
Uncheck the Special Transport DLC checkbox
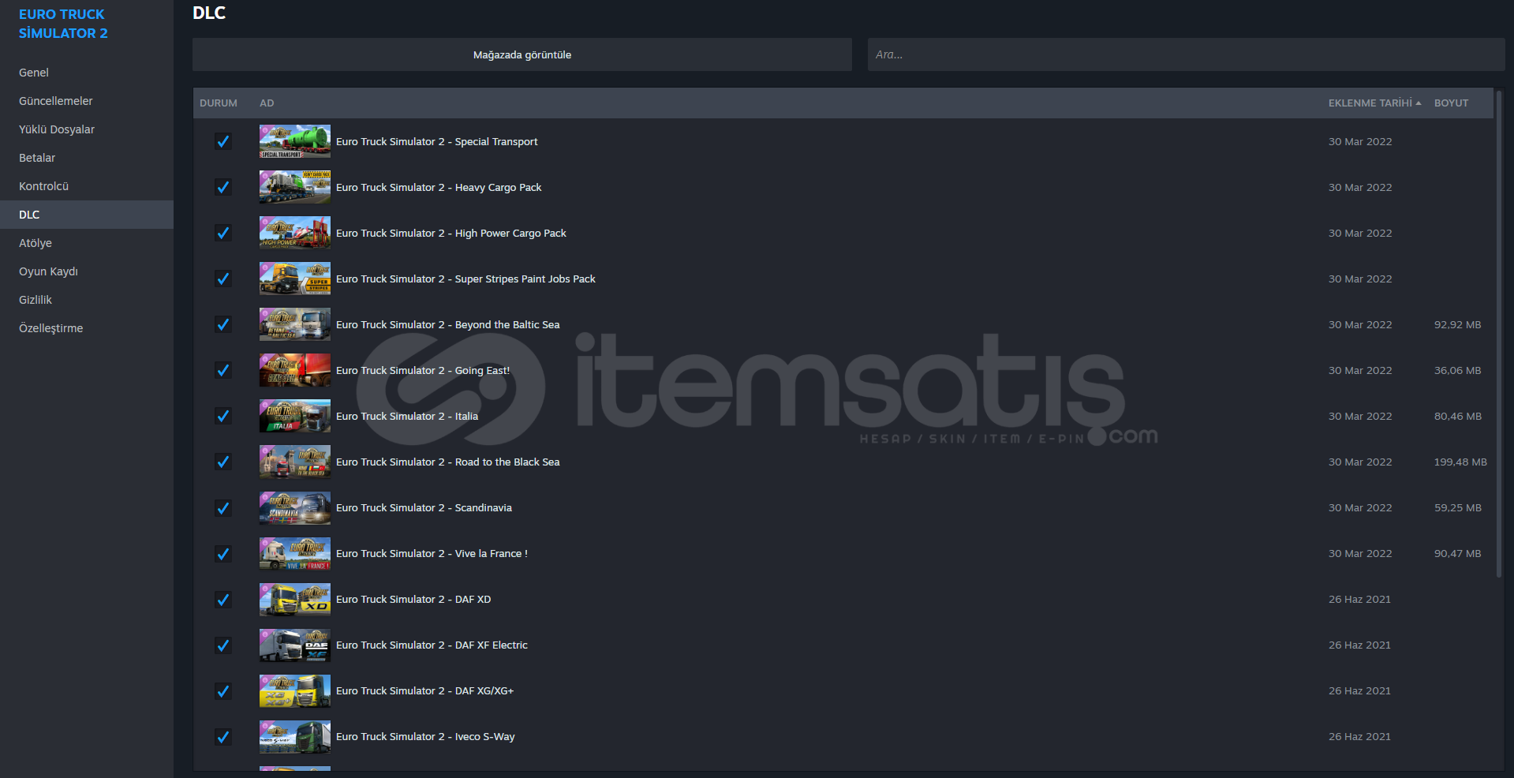pyautogui.click(x=223, y=141)
